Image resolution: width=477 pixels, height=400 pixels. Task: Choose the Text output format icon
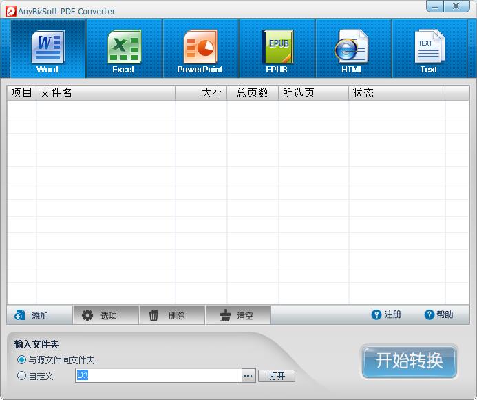pos(430,49)
